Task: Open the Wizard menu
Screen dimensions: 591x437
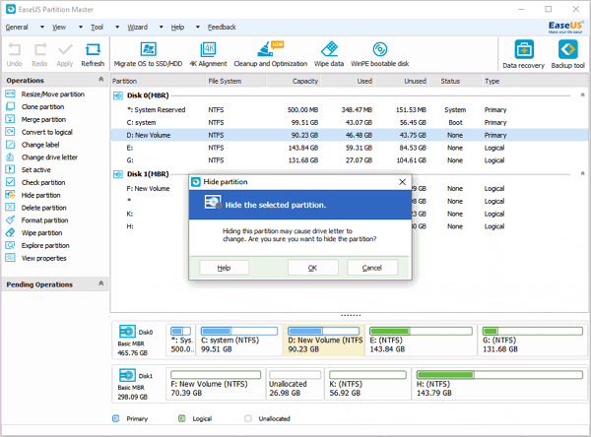Action: pyautogui.click(x=138, y=28)
